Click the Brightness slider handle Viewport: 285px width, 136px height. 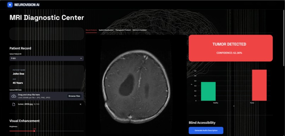pos(34,131)
